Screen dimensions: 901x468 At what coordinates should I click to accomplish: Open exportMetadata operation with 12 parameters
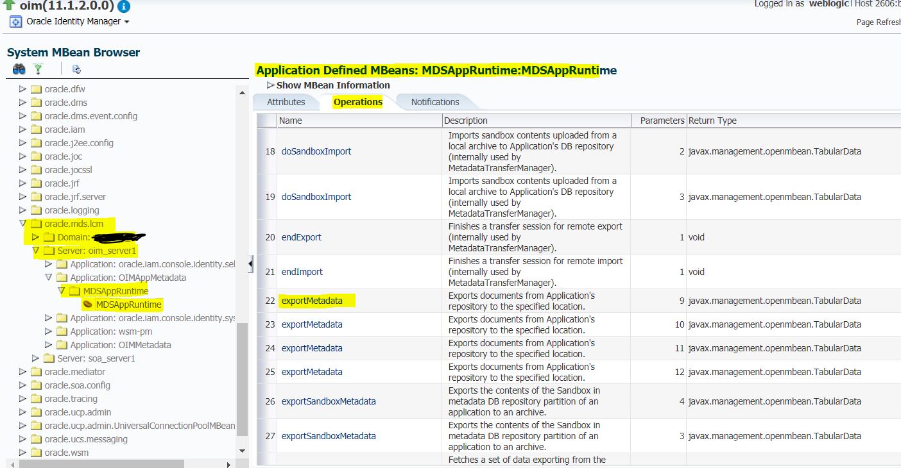click(312, 372)
